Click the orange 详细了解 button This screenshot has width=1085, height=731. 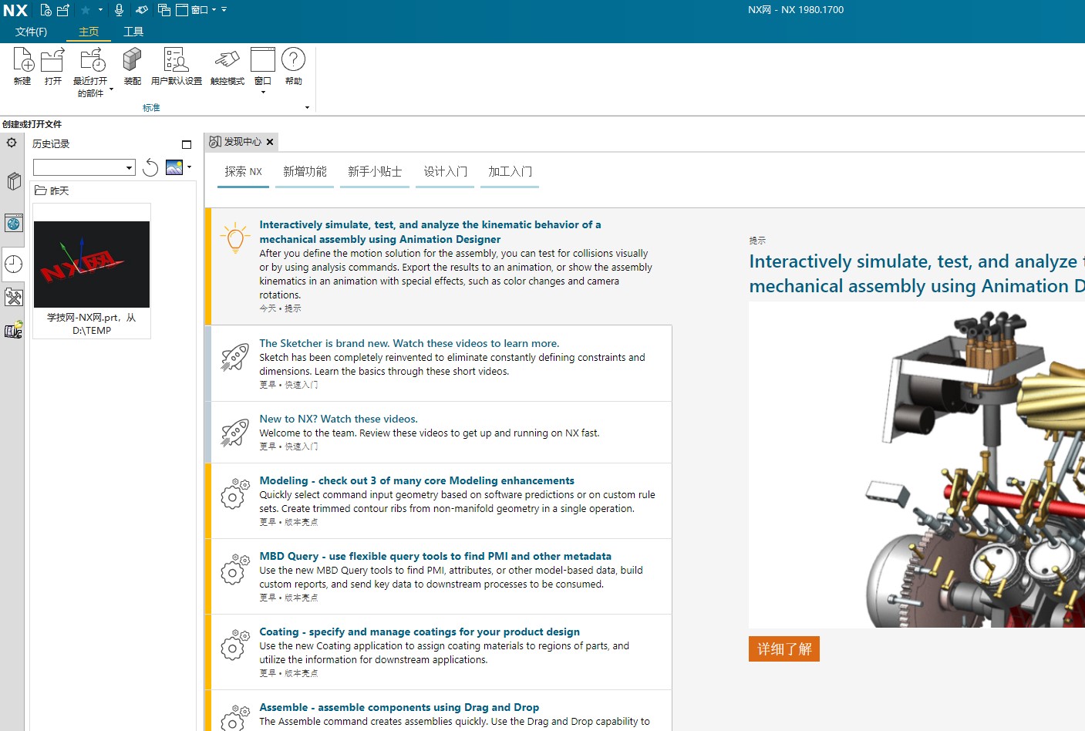tap(784, 649)
